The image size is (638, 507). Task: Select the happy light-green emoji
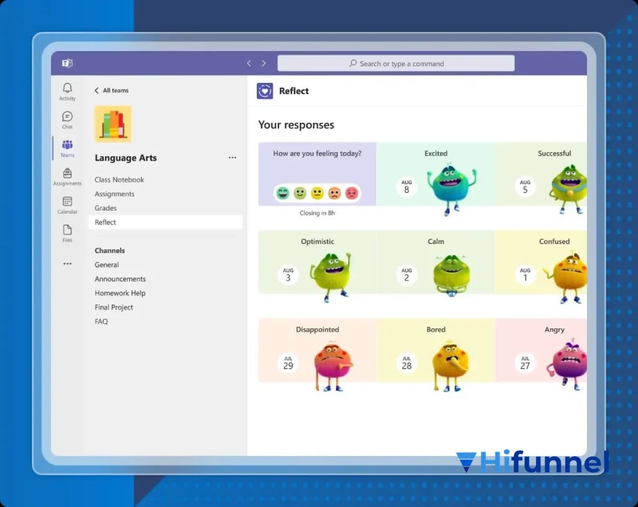click(x=300, y=193)
